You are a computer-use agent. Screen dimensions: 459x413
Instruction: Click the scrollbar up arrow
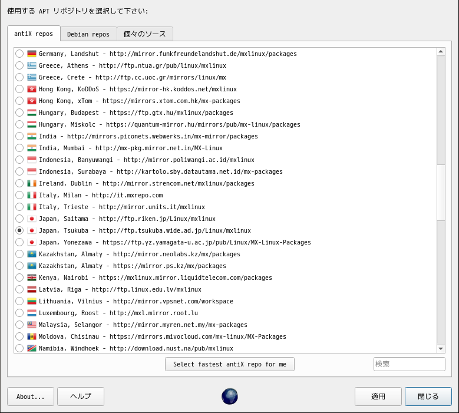441,52
